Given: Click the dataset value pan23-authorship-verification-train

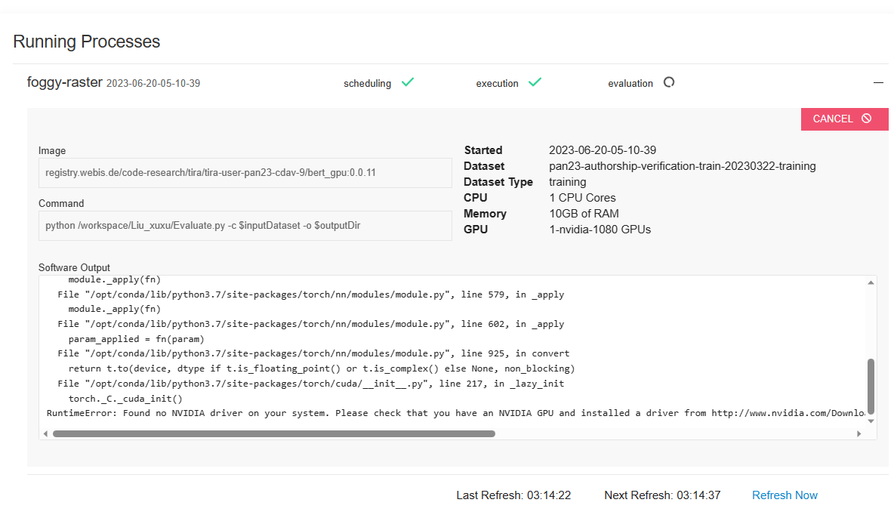Looking at the screenshot, I should (x=682, y=166).
